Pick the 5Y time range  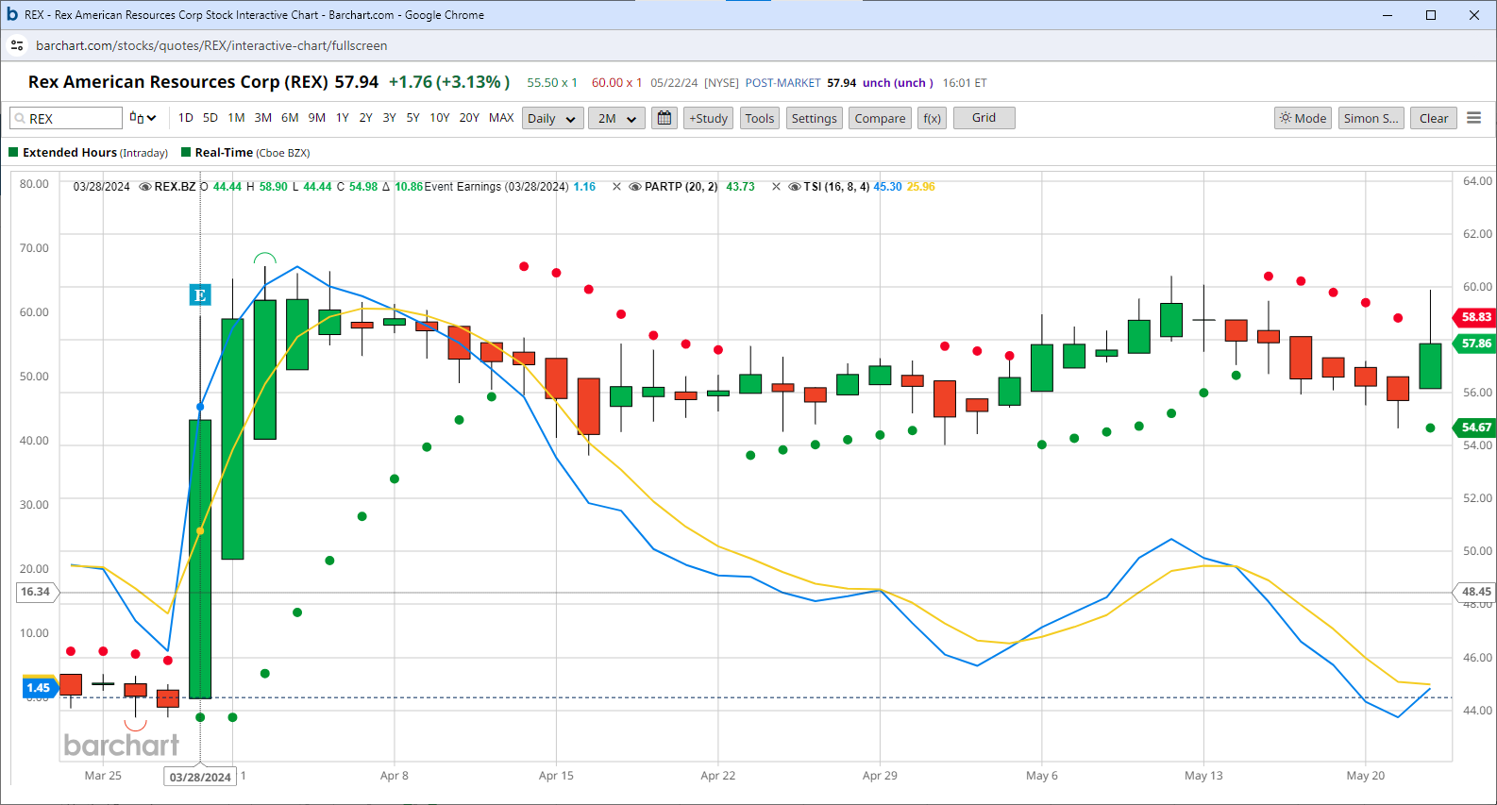413,118
